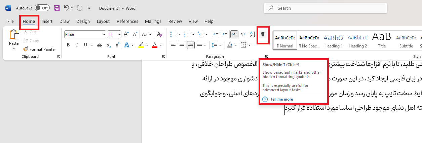
Task: Open the Mailings tab
Action: [153, 21]
